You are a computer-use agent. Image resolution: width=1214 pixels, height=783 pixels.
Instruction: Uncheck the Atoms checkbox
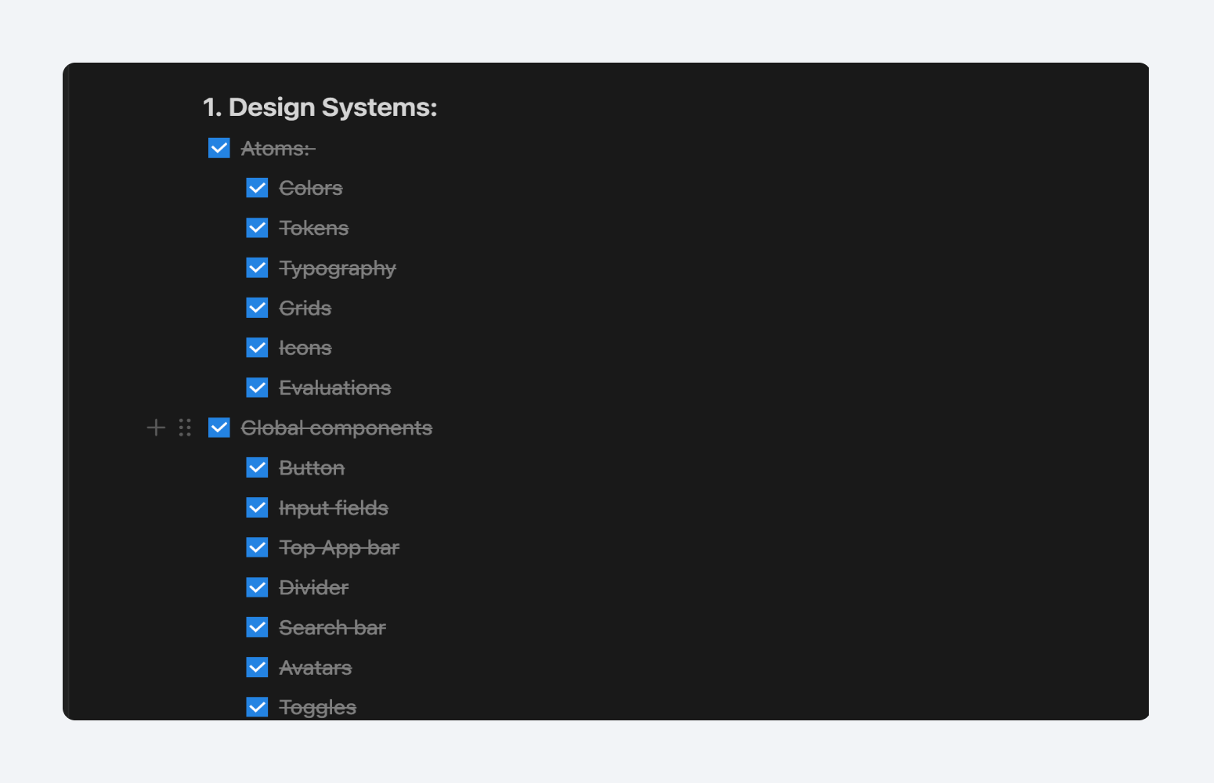tap(219, 148)
